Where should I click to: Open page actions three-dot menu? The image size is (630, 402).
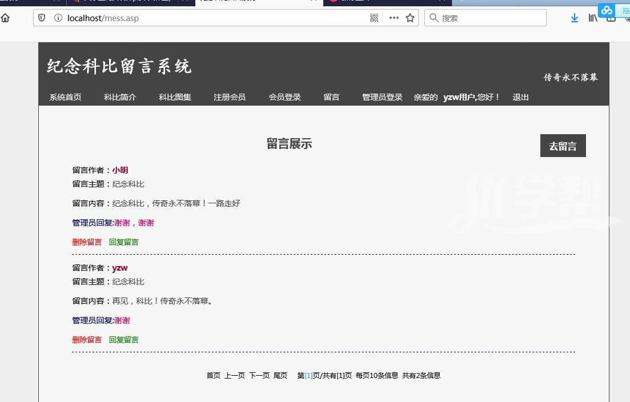pyautogui.click(x=394, y=18)
